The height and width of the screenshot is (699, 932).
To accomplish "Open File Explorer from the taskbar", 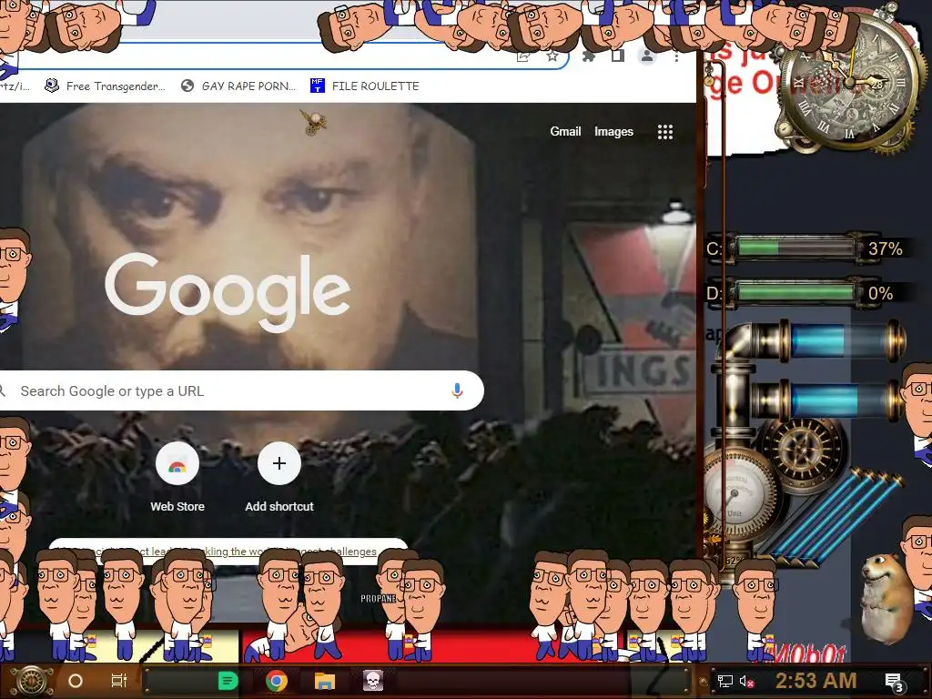I will (x=325, y=681).
